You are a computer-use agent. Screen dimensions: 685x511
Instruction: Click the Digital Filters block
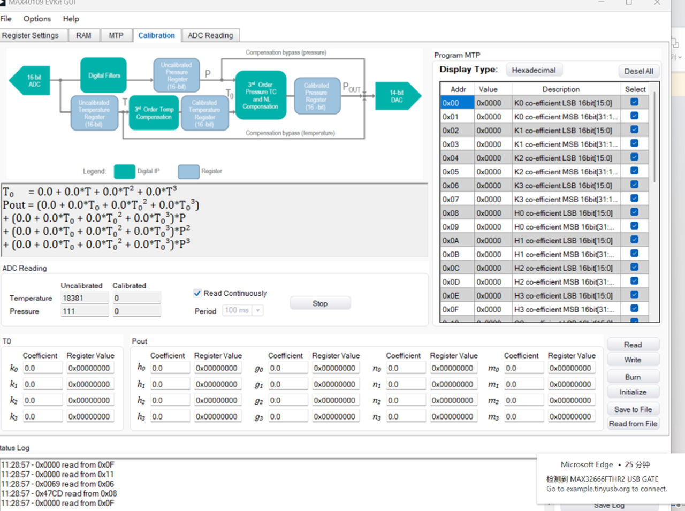click(104, 75)
